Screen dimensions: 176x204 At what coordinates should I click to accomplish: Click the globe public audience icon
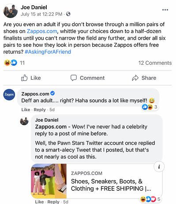tap(68, 14)
